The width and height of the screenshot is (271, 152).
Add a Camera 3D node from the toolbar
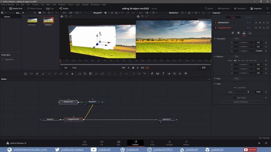tap(174, 74)
